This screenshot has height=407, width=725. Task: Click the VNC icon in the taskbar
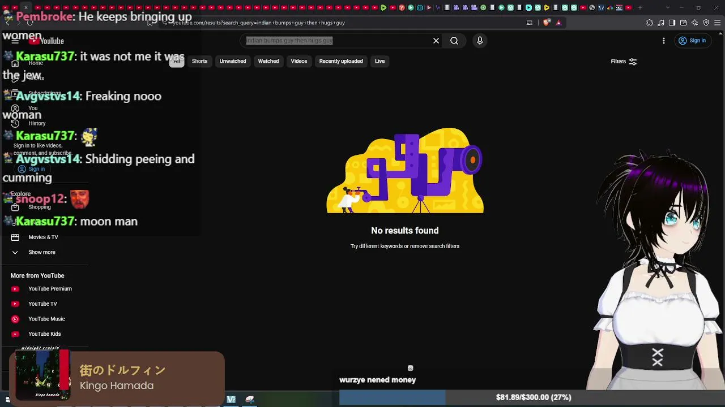click(231, 400)
